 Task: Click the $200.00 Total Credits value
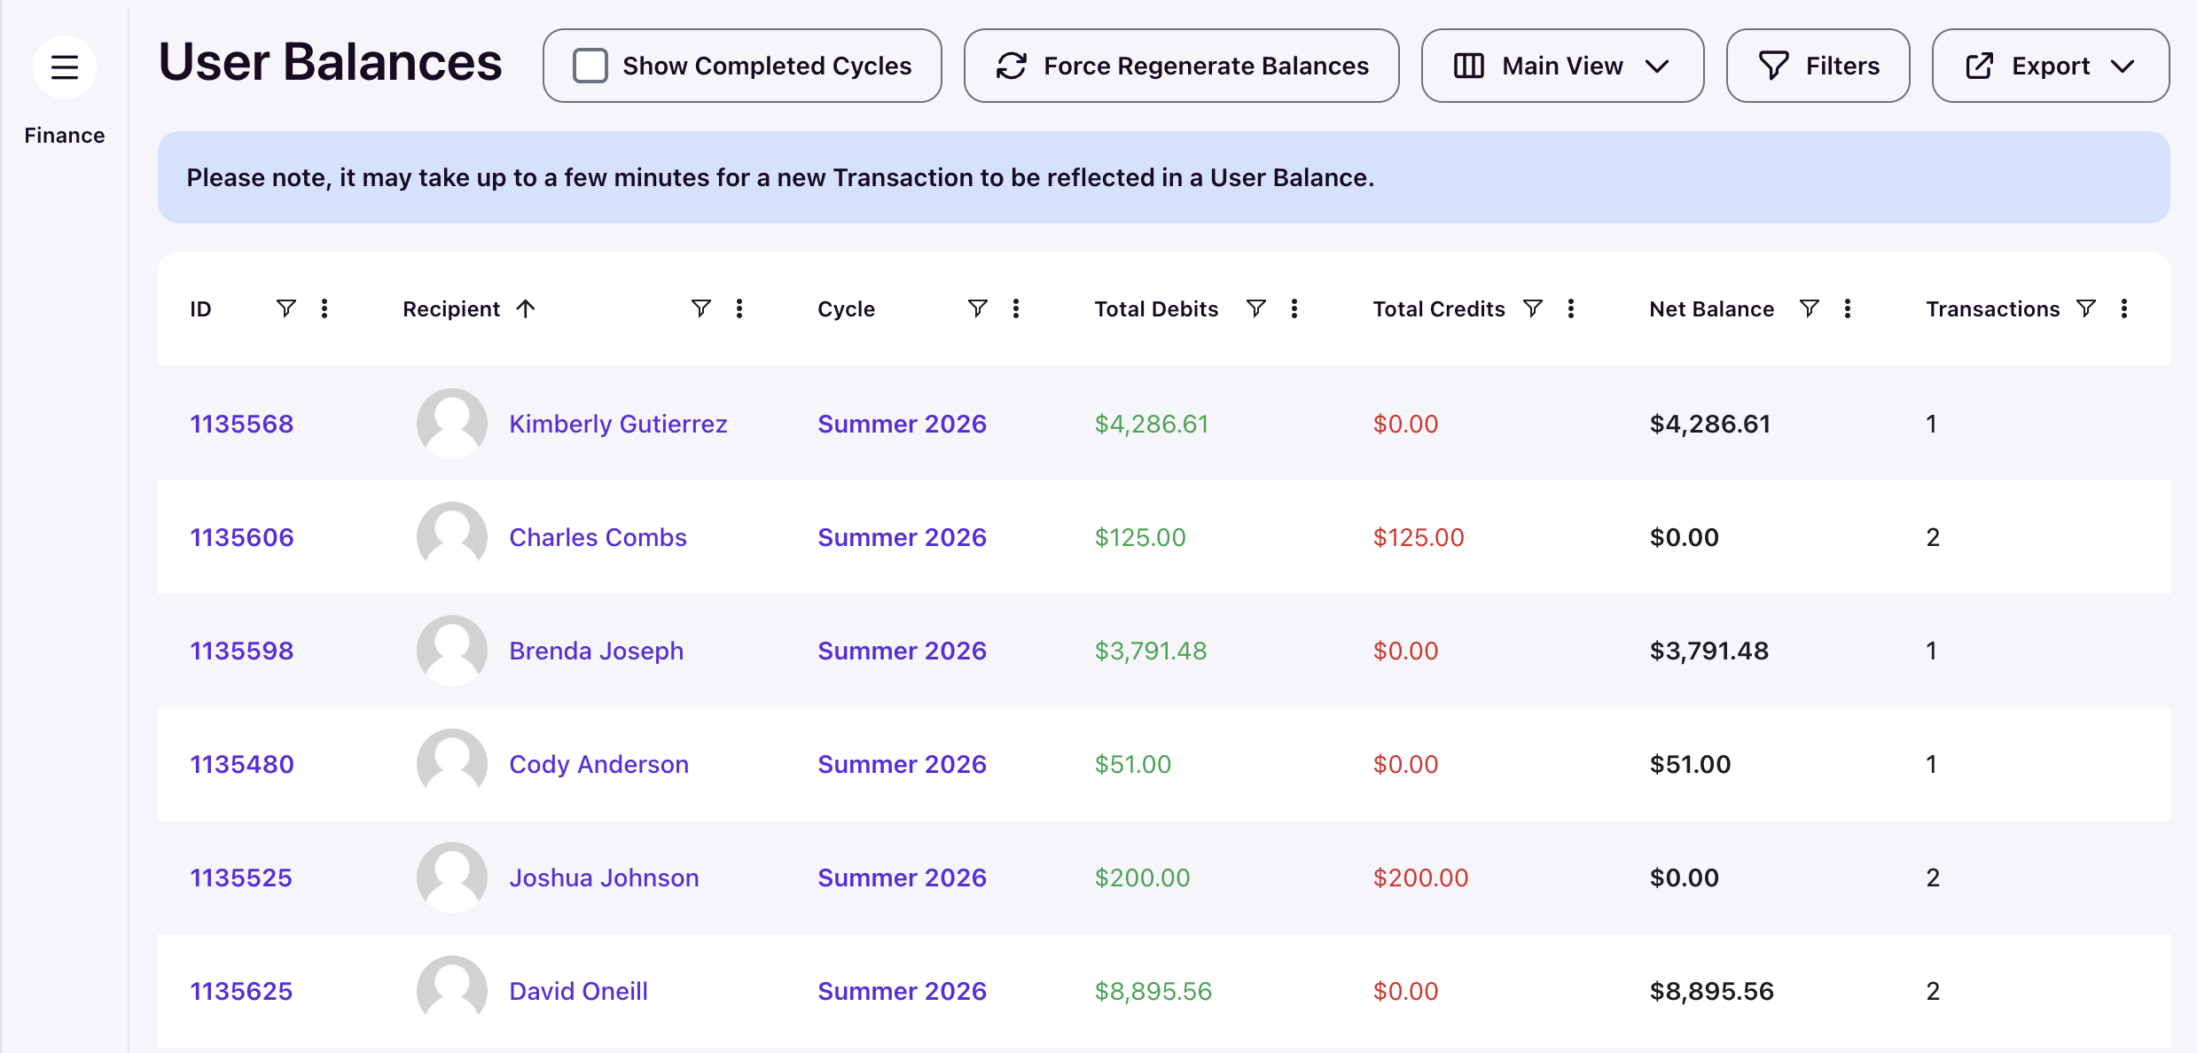pyautogui.click(x=1420, y=877)
